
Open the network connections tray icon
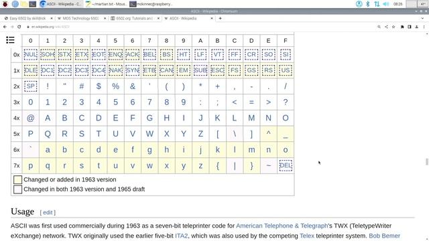(377, 4)
